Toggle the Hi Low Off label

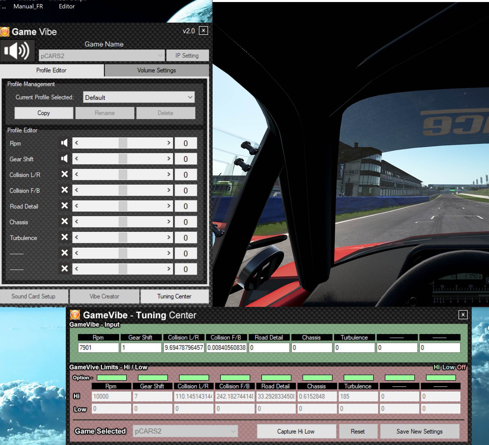point(450,367)
